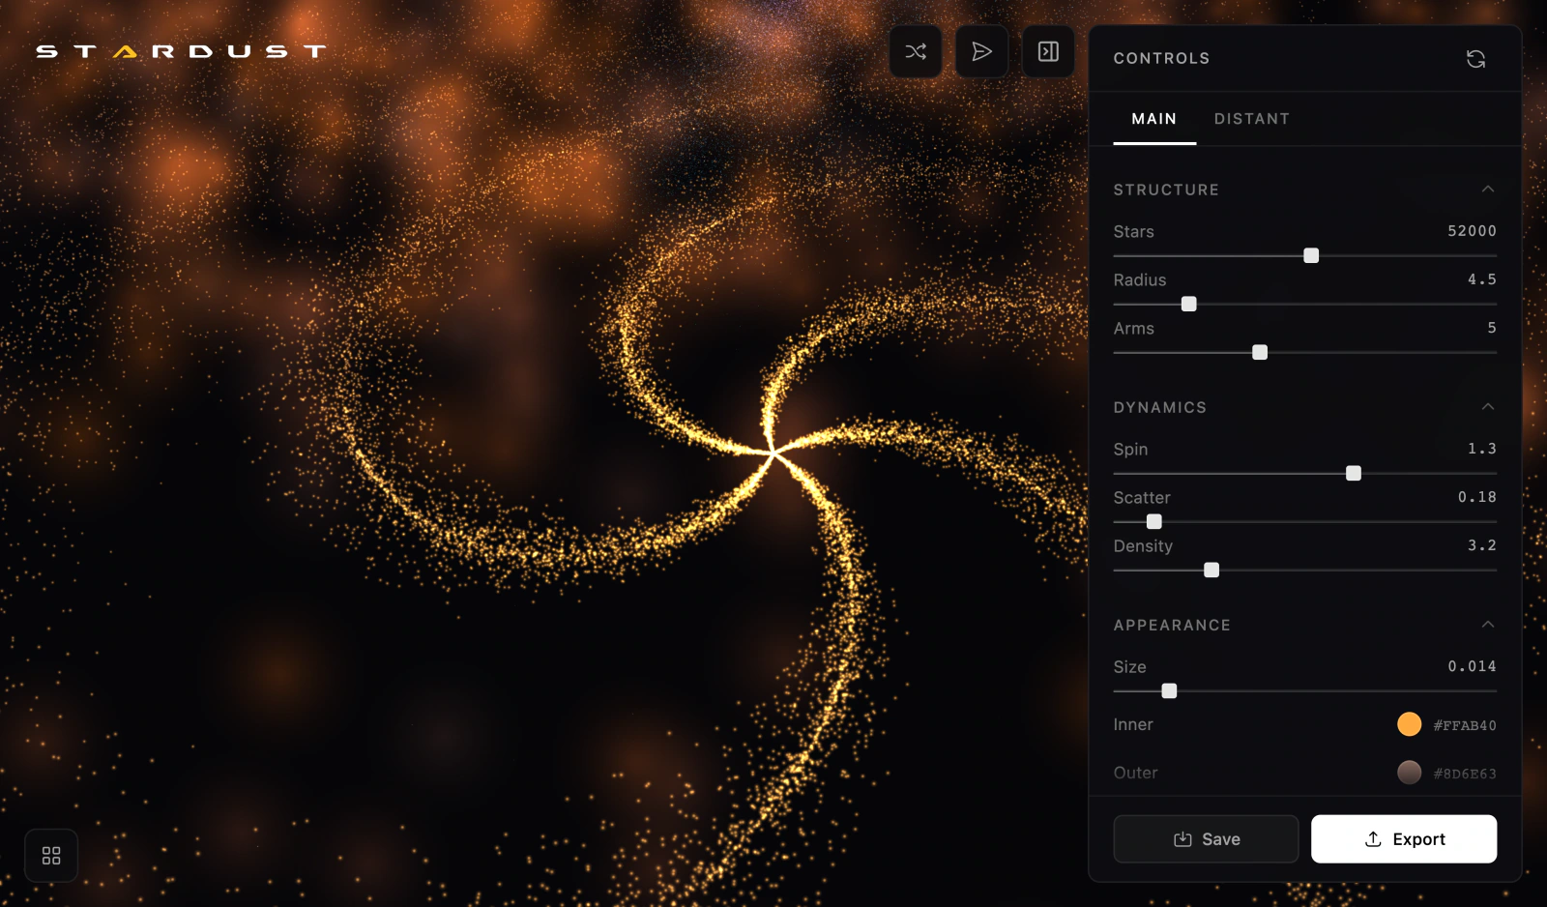Click the STARDUST logo
The height and width of the screenshot is (907, 1547).
tap(181, 51)
